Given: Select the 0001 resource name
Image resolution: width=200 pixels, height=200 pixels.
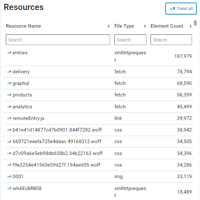Looking at the screenshot, I should point(18,177).
